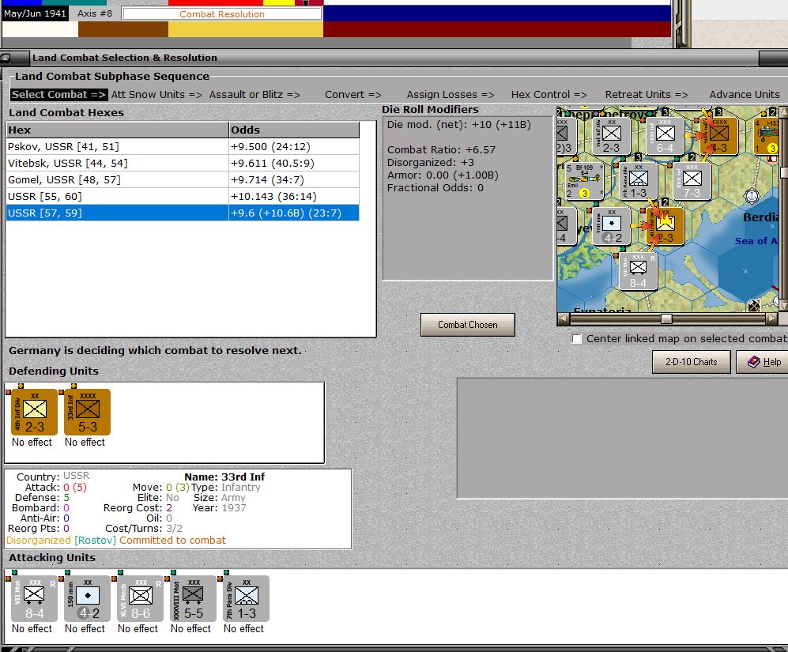
Task: Click the map's horizontal scrollbar thumb
Action: pos(666,318)
